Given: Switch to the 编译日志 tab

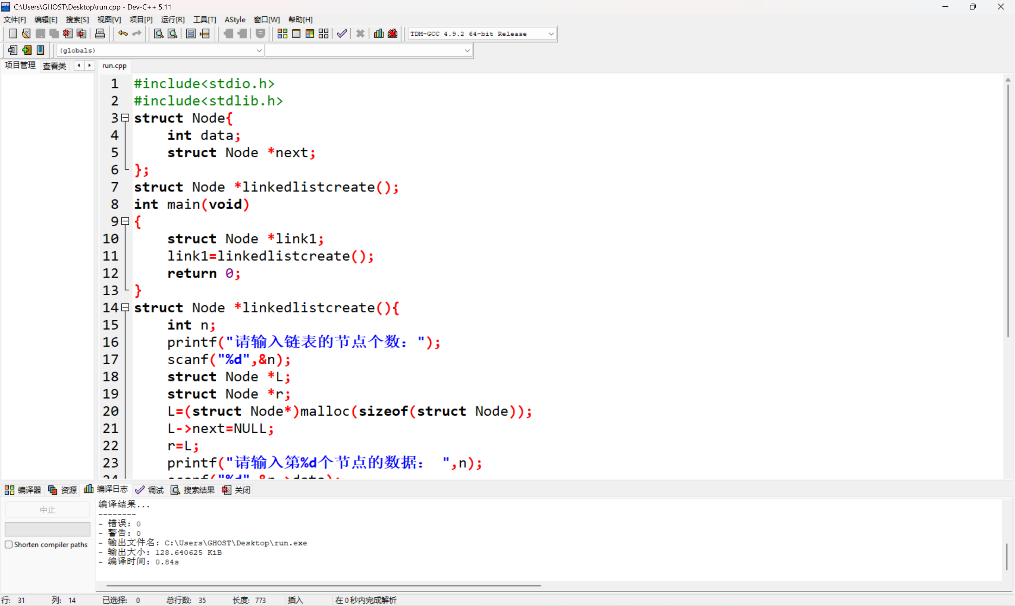Looking at the screenshot, I should [x=106, y=489].
